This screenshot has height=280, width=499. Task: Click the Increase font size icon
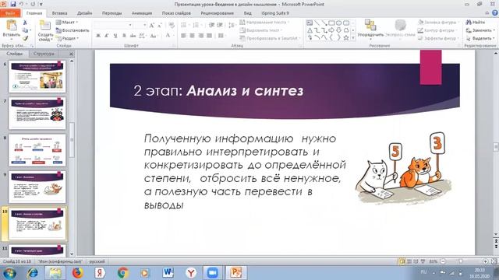pos(152,25)
